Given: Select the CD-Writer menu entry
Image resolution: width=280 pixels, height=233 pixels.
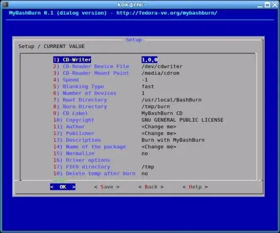Looking at the screenshot, I should point(72,60).
